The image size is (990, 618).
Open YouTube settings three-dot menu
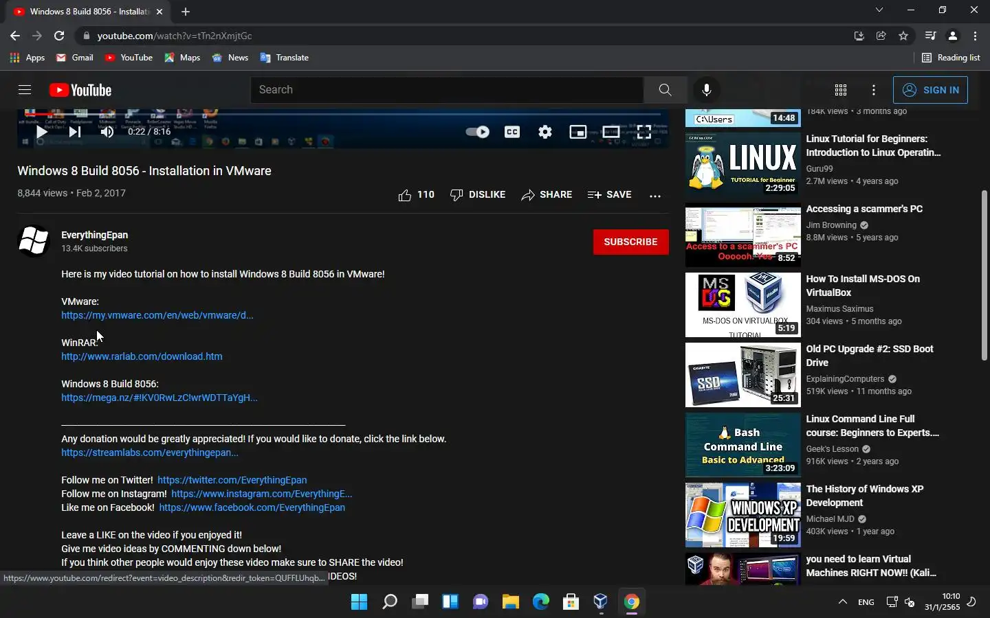click(x=874, y=90)
